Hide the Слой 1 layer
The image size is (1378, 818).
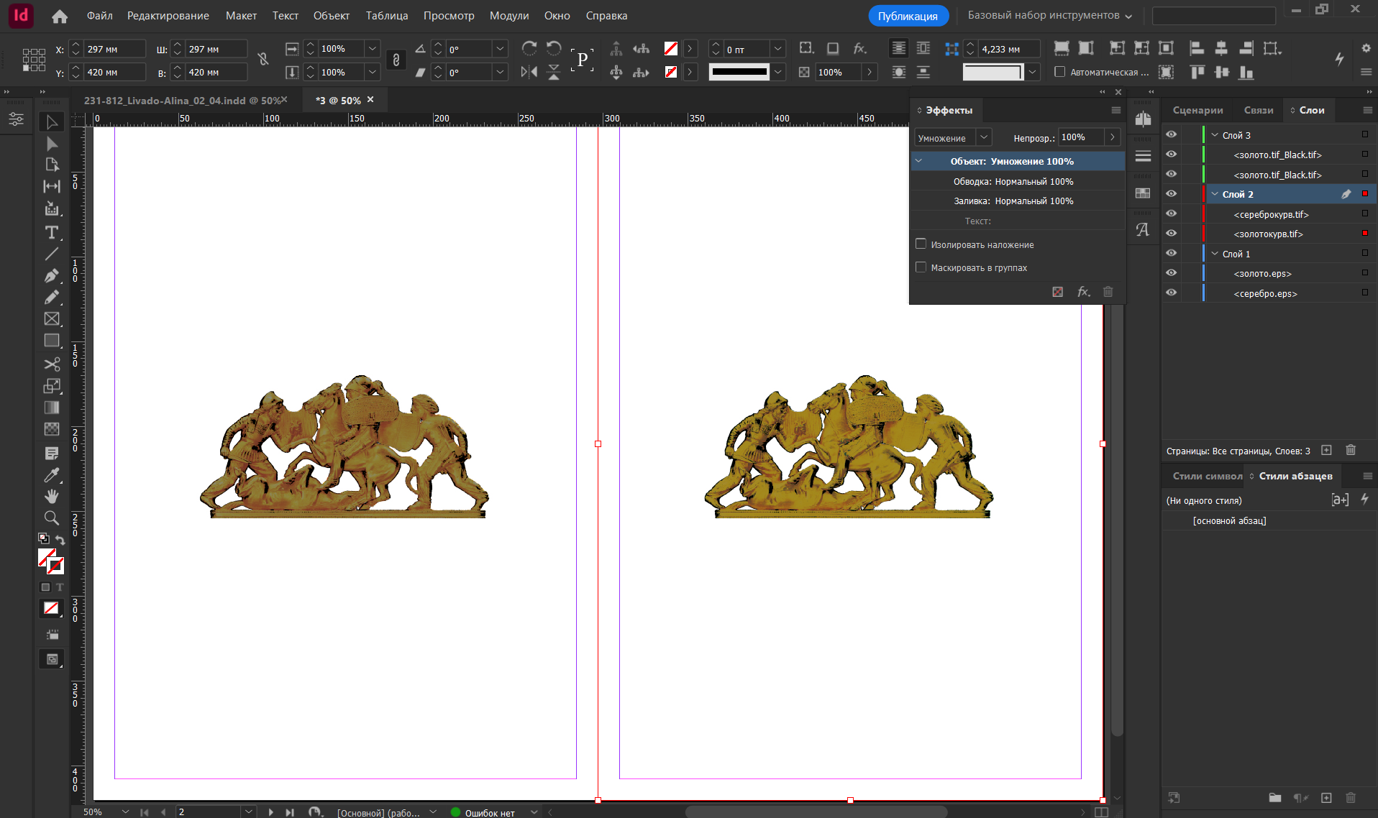point(1172,254)
